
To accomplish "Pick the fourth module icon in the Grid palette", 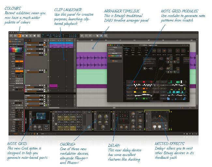I will [x=170, y=51].
